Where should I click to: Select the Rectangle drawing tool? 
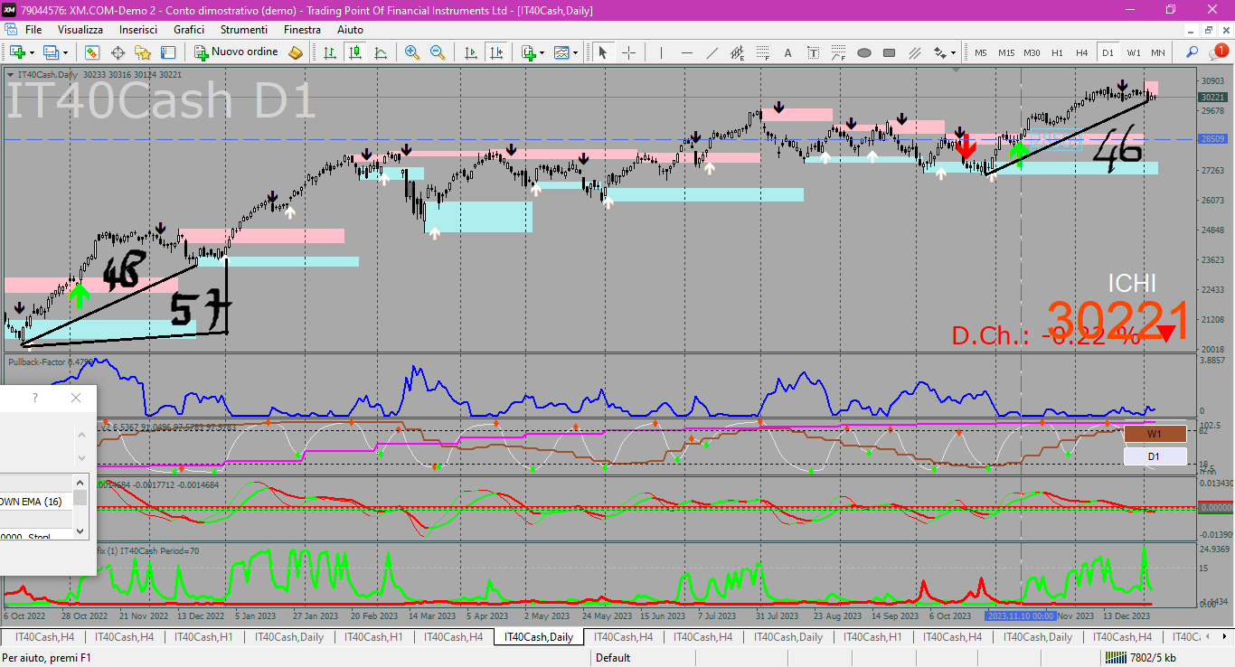(x=889, y=52)
